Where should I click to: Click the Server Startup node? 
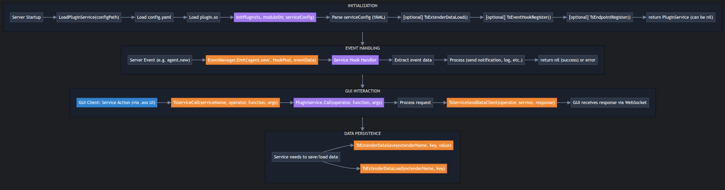(27, 17)
